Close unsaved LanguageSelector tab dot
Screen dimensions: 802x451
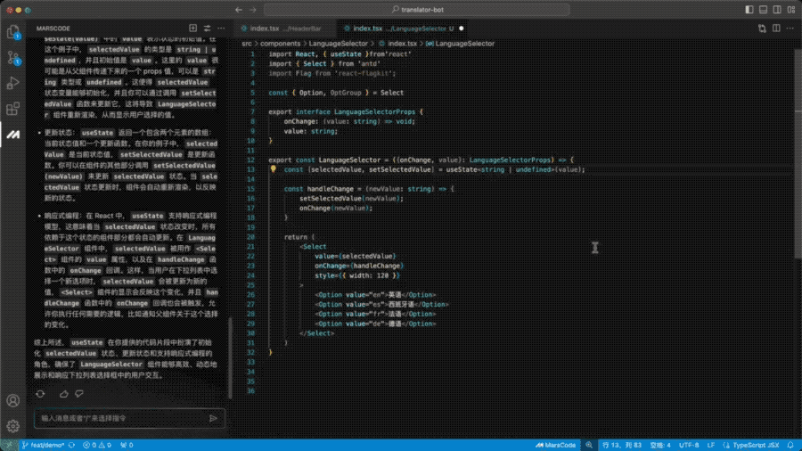[462, 29]
